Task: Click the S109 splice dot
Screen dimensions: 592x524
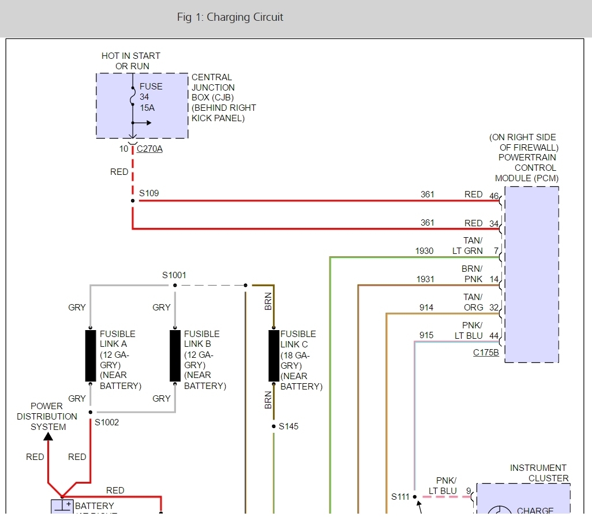Action: [x=133, y=201]
